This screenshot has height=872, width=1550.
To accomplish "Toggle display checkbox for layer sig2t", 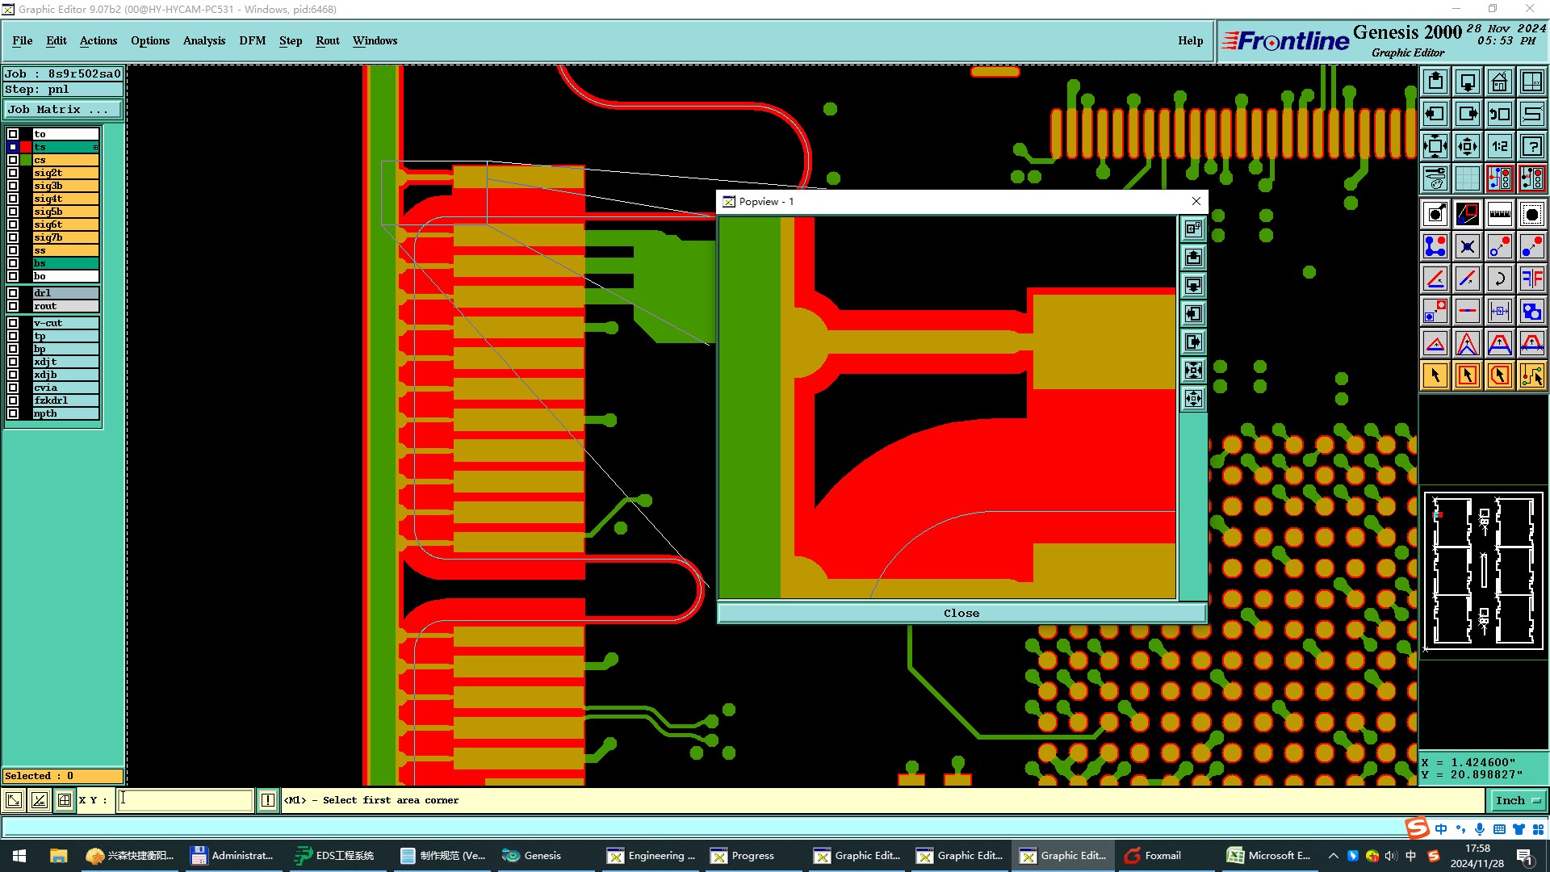I will click(x=13, y=173).
